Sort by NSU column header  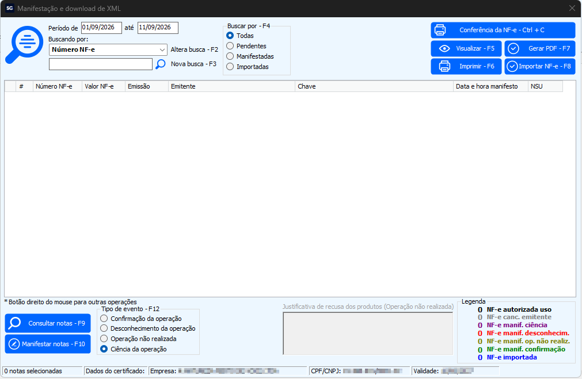point(545,86)
